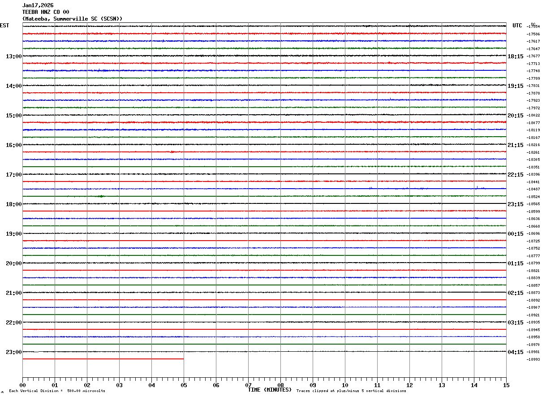Click the 22:15 UTC time label

(516, 175)
